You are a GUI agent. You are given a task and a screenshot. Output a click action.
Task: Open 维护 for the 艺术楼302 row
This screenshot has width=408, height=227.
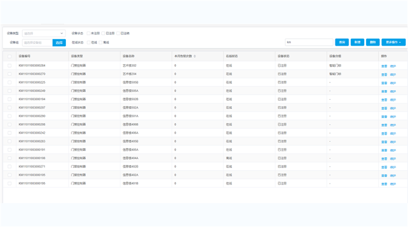tap(393, 66)
